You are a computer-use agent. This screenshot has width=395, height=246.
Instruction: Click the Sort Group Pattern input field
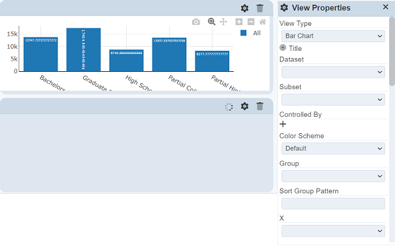coord(333,204)
